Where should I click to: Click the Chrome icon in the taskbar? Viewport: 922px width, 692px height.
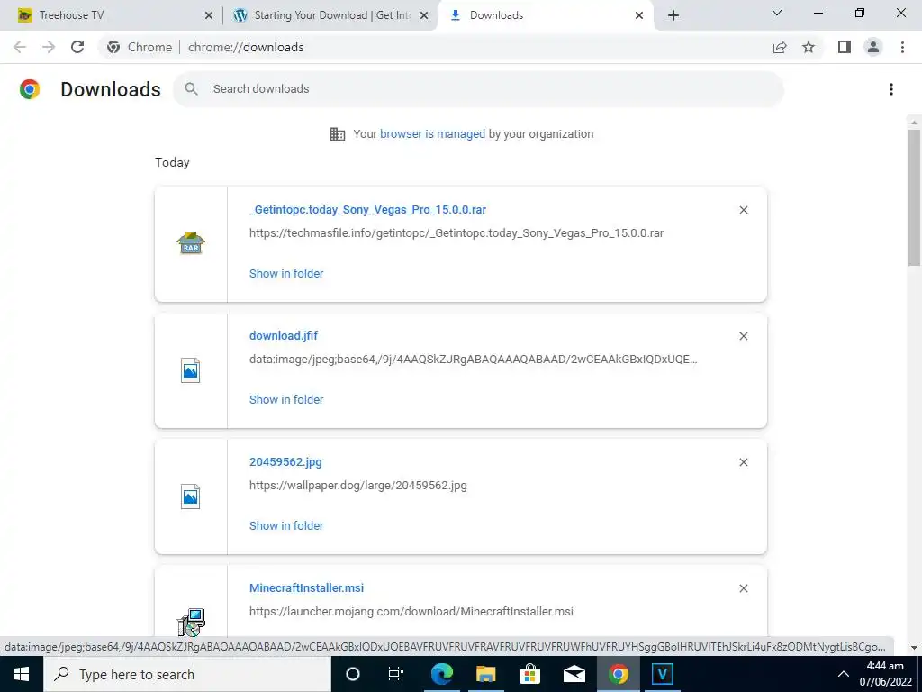[x=618, y=674]
